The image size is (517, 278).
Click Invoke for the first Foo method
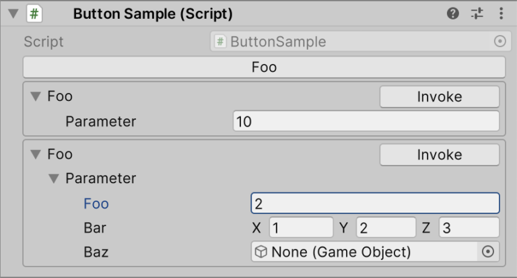click(439, 97)
